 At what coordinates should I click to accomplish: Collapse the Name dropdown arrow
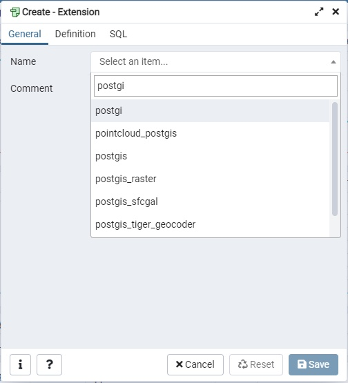333,62
